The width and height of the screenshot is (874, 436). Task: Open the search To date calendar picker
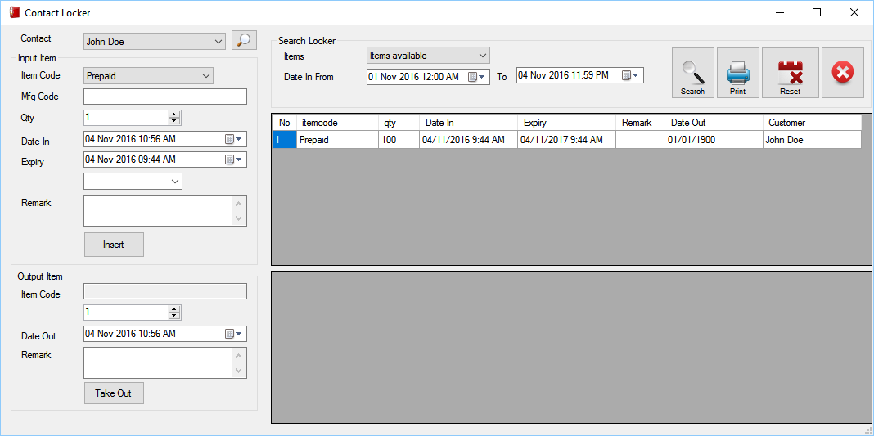click(x=632, y=75)
